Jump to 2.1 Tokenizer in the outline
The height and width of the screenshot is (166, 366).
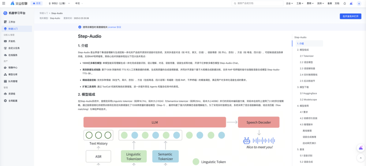[307, 56]
